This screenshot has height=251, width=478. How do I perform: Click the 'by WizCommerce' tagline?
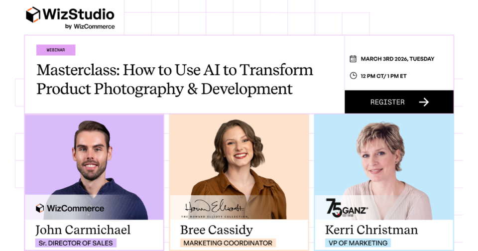tap(90, 26)
